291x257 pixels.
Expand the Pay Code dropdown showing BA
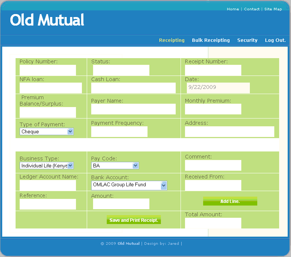pyautogui.click(x=115, y=166)
